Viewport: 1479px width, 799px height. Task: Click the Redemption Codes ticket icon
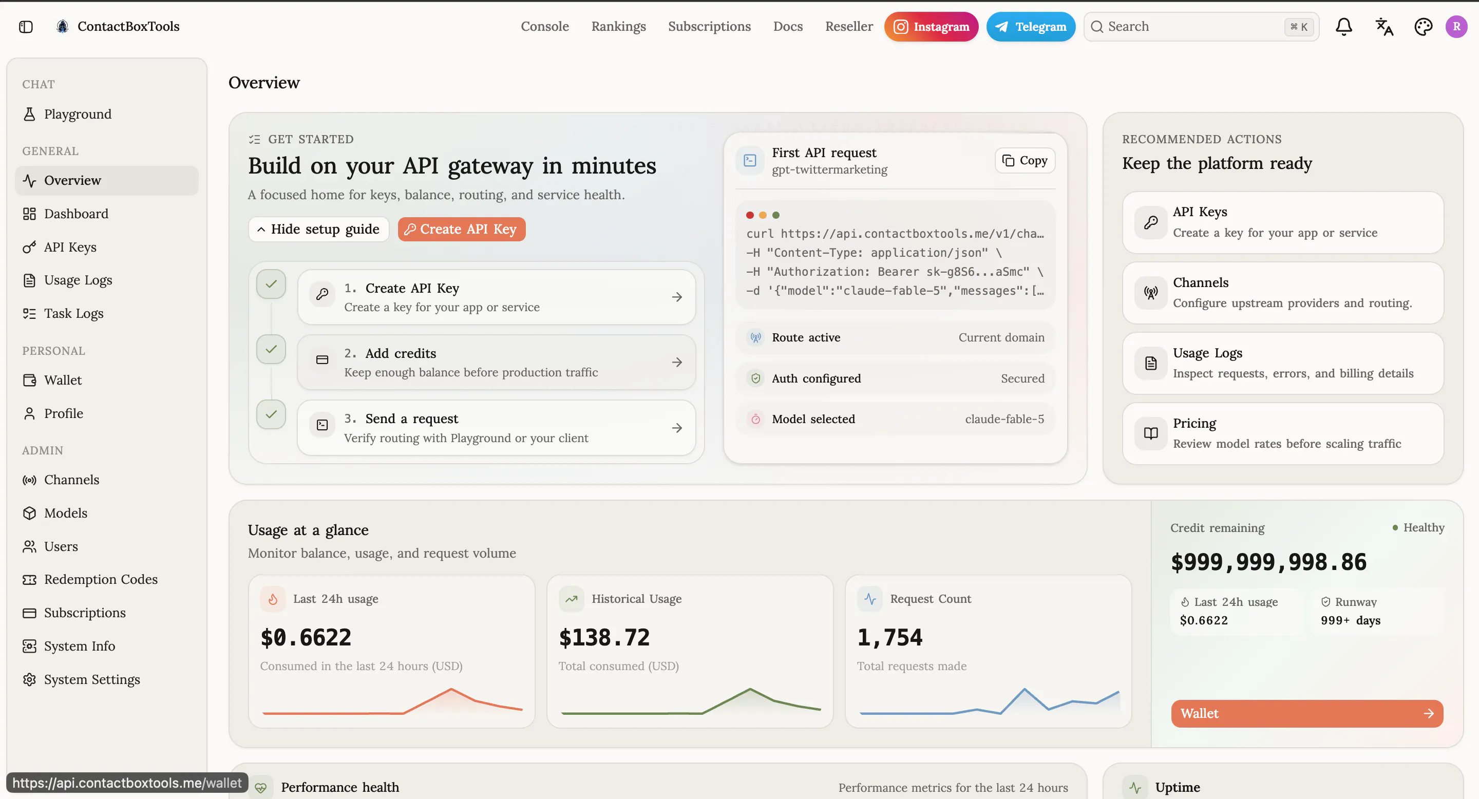[x=29, y=580]
